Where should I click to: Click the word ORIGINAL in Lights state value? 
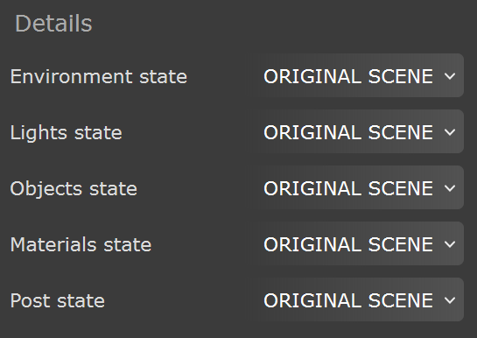(x=312, y=132)
